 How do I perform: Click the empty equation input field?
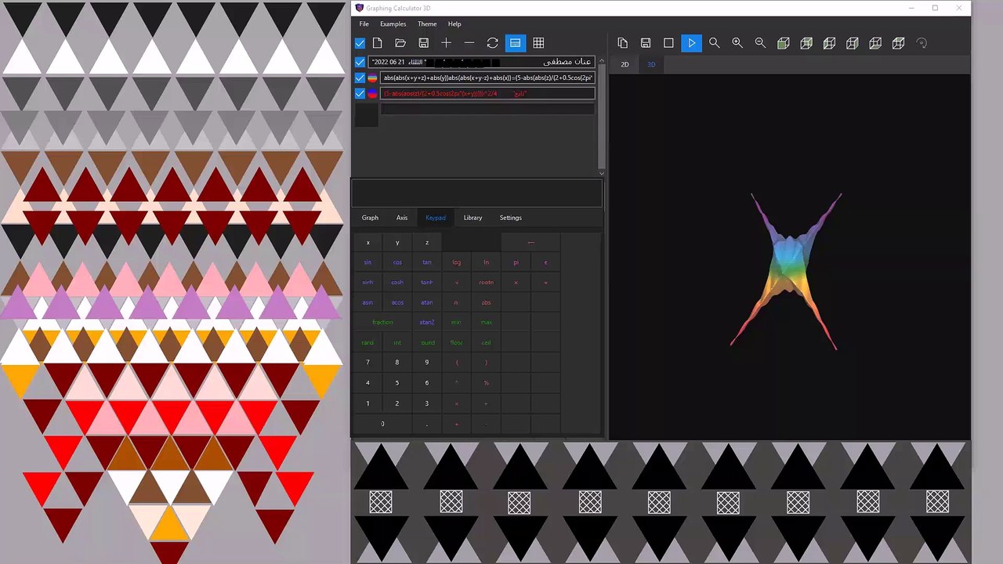point(487,110)
